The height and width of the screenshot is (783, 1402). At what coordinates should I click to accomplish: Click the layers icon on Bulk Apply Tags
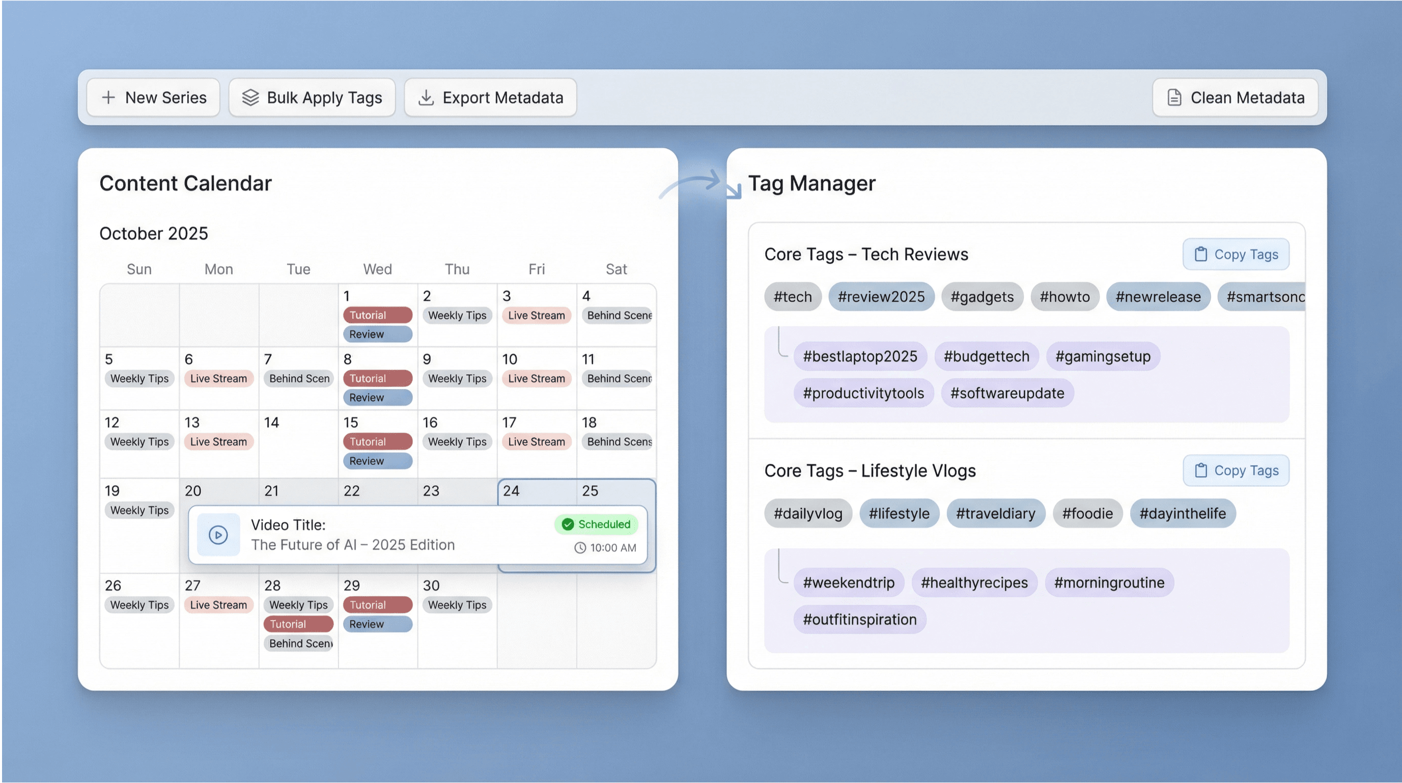click(x=250, y=97)
